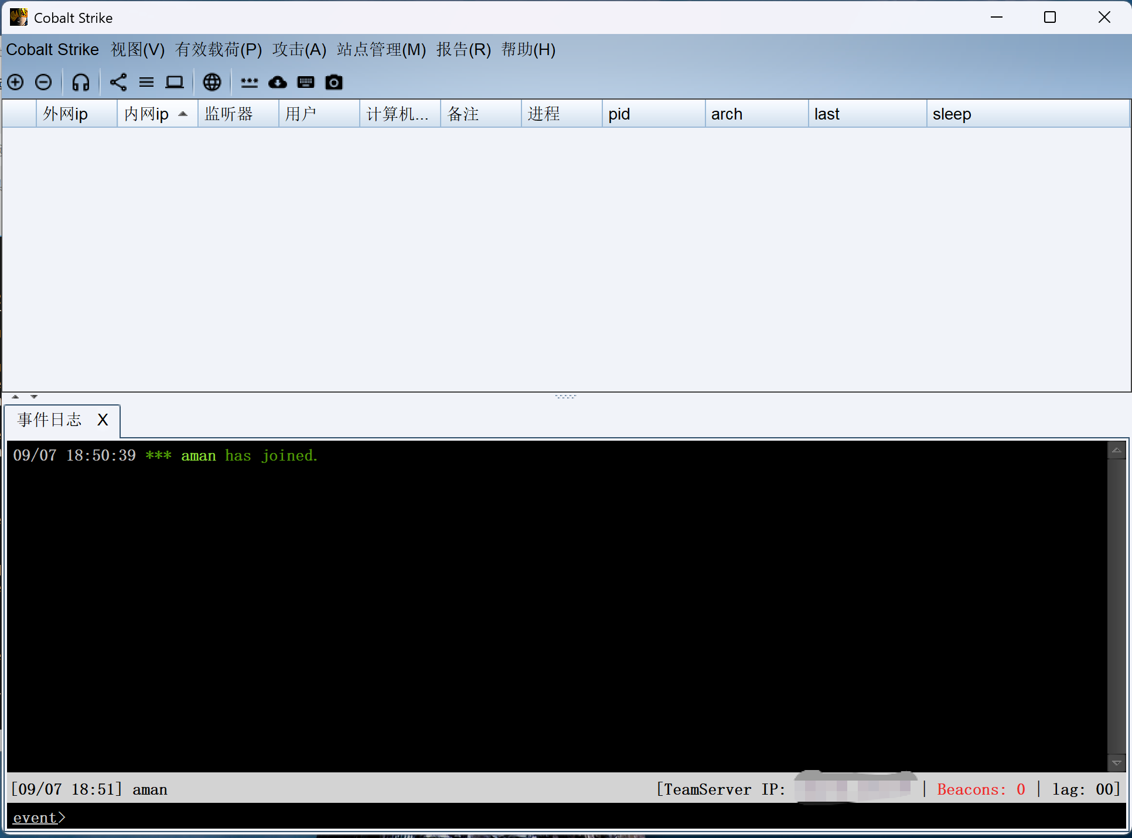Image resolution: width=1132 pixels, height=838 pixels.
Task: Open the 报告(R) menu
Action: point(463,50)
